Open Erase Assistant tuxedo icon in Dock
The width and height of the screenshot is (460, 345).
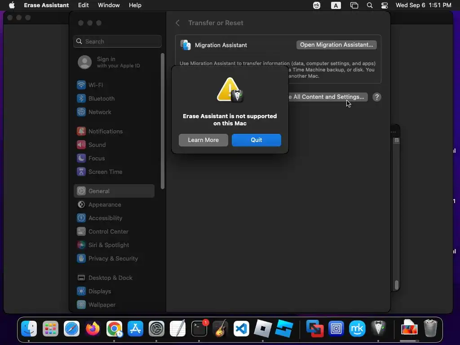378,328
